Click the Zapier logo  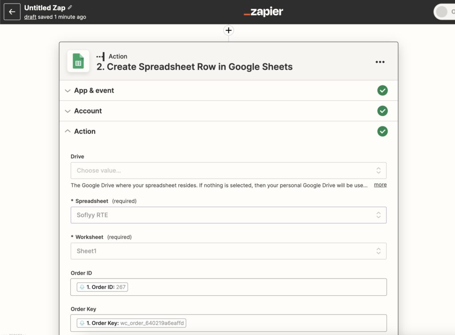[263, 12]
